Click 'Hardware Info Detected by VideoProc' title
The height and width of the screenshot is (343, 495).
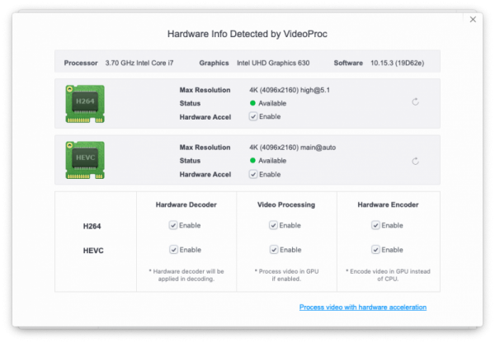pos(247,34)
